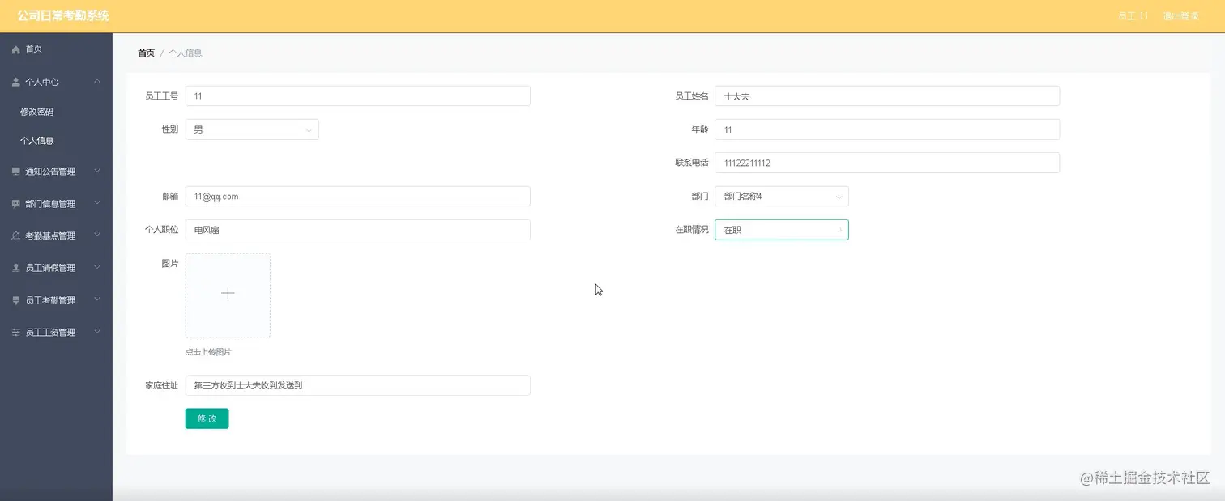1225x501 pixels.
Task: Click the icon beside 通知公告管理
Action: coord(16,172)
